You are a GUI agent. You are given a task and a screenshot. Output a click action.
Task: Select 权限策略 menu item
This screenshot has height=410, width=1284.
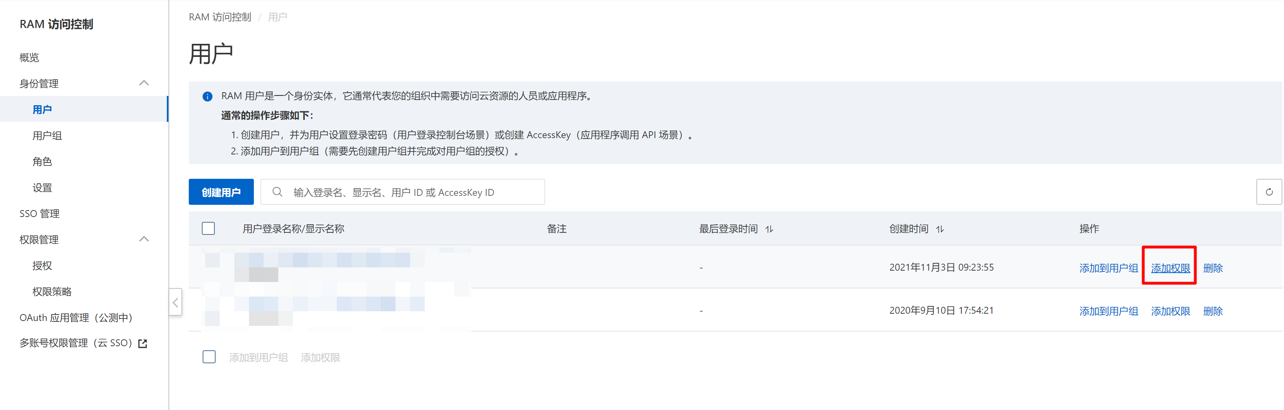[52, 292]
